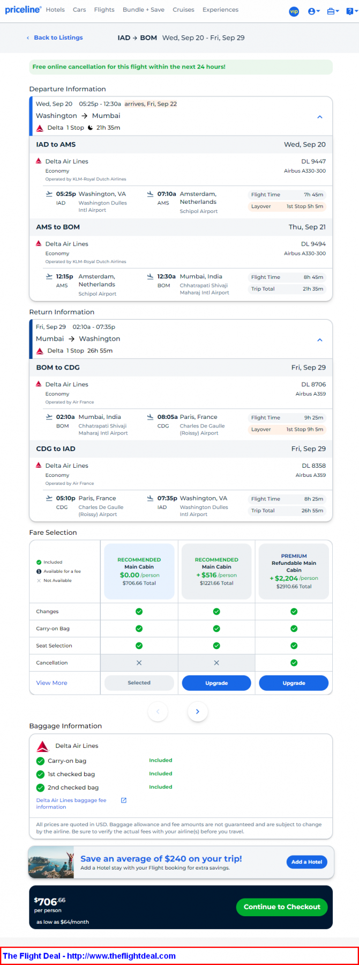Click takeoff plane icon at 05:10p Paris
The height and width of the screenshot is (965, 359).
(49, 499)
